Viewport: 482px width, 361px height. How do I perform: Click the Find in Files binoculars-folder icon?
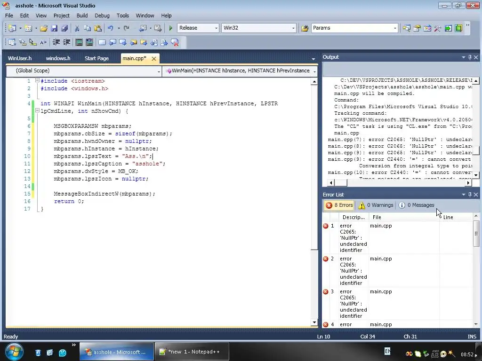[305, 28]
